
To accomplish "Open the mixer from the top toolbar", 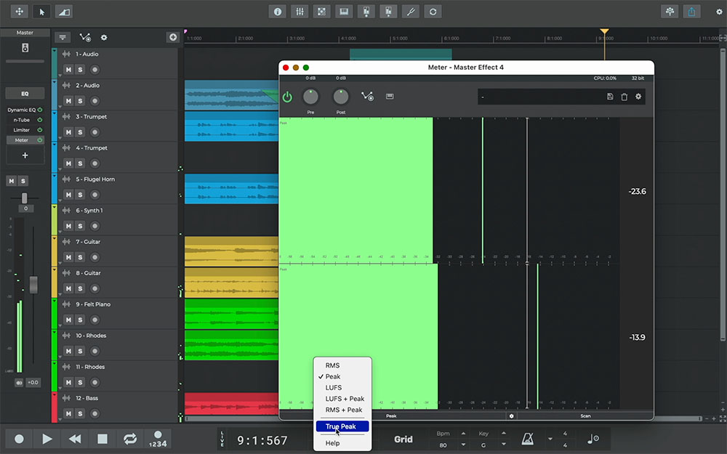I will coord(299,12).
